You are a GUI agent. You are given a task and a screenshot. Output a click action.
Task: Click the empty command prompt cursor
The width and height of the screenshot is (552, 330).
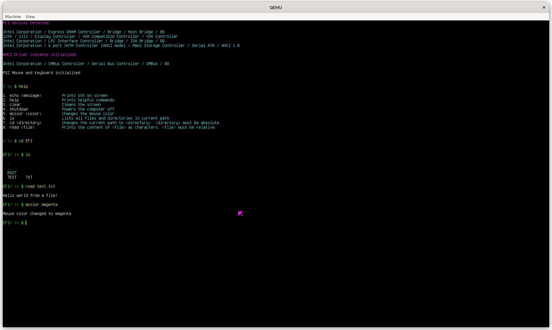(x=26, y=223)
